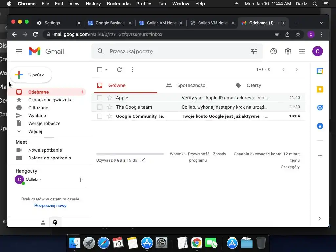Open Chrome tab search dropdown arrow
This screenshot has width=336, height=252.
click(322, 23)
